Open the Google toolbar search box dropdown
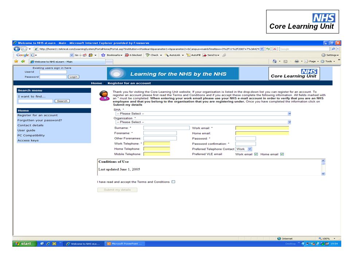350x262 pixels. click(x=72, y=55)
